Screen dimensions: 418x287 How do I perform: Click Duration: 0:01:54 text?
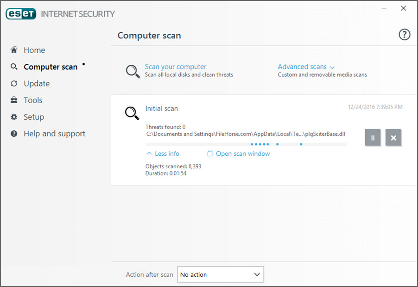click(166, 173)
